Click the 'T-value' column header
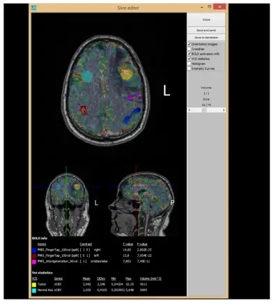The width and height of the screenshot is (276, 307). click(x=128, y=244)
